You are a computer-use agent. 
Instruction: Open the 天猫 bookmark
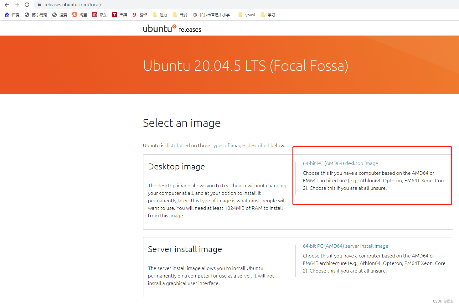click(120, 15)
